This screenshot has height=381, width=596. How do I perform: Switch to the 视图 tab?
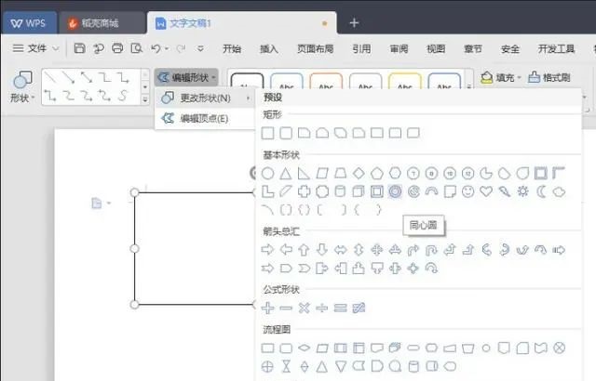pos(436,48)
